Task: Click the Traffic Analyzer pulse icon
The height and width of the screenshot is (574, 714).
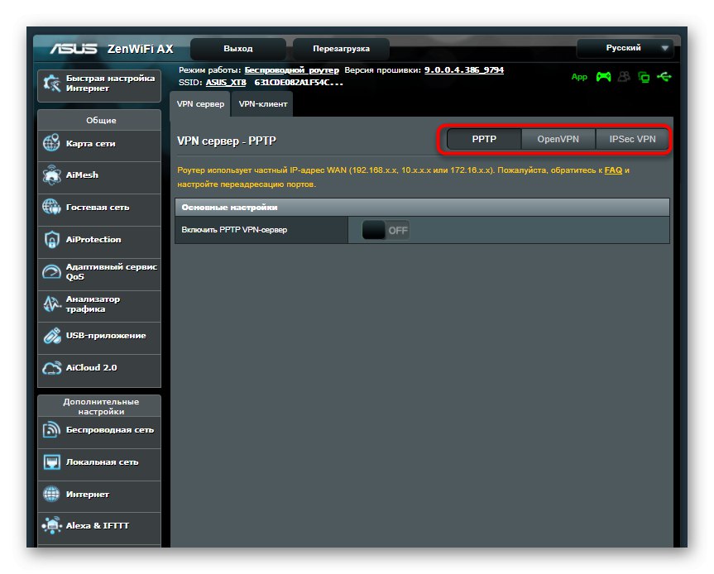Action: click(x=51, y=304)
